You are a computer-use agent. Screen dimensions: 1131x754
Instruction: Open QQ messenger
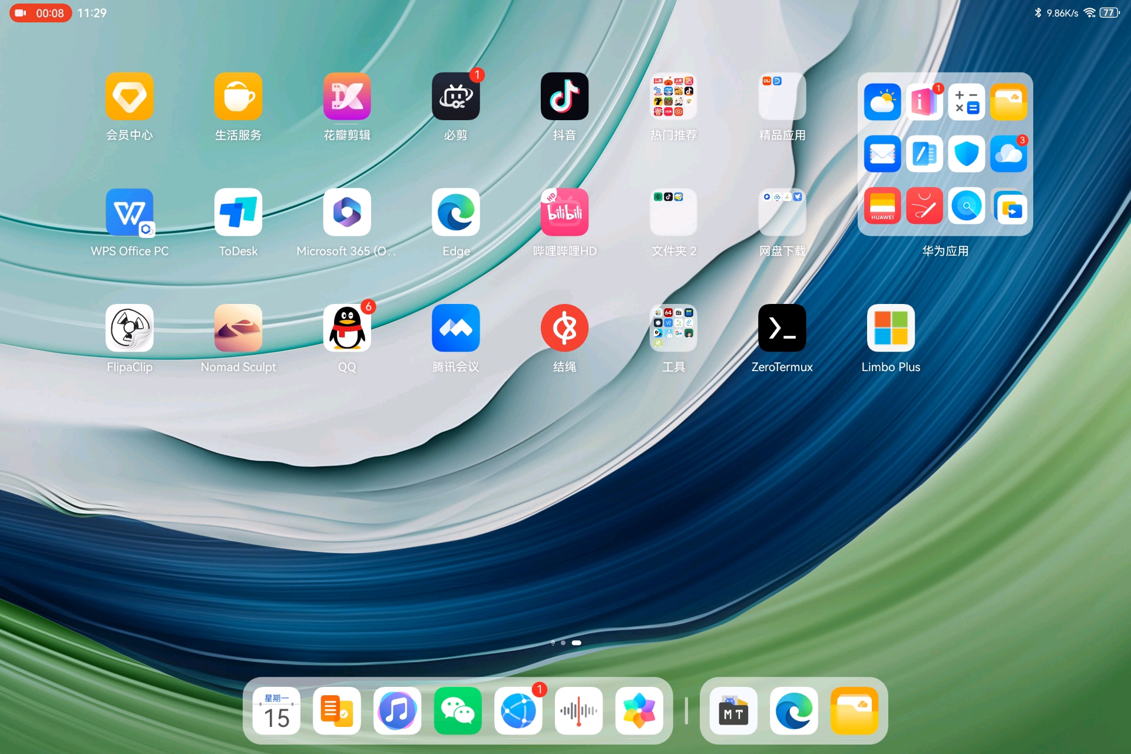click(x=347, y=328)
